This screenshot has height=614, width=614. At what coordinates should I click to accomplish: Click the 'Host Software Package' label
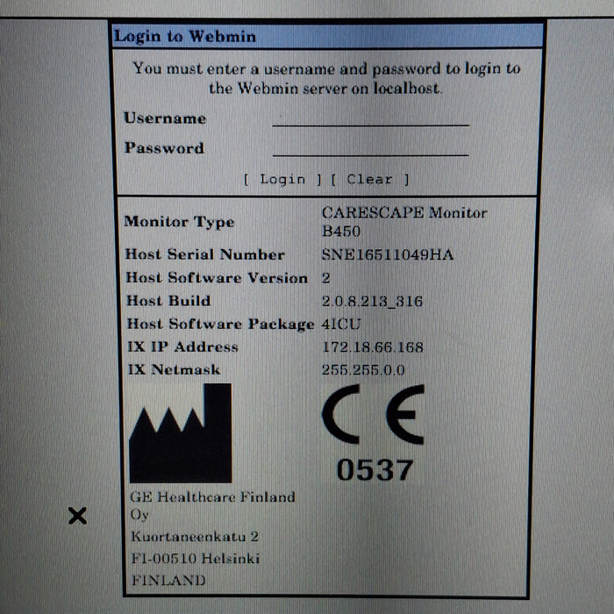pyautogui.click(x=220, y=325)
